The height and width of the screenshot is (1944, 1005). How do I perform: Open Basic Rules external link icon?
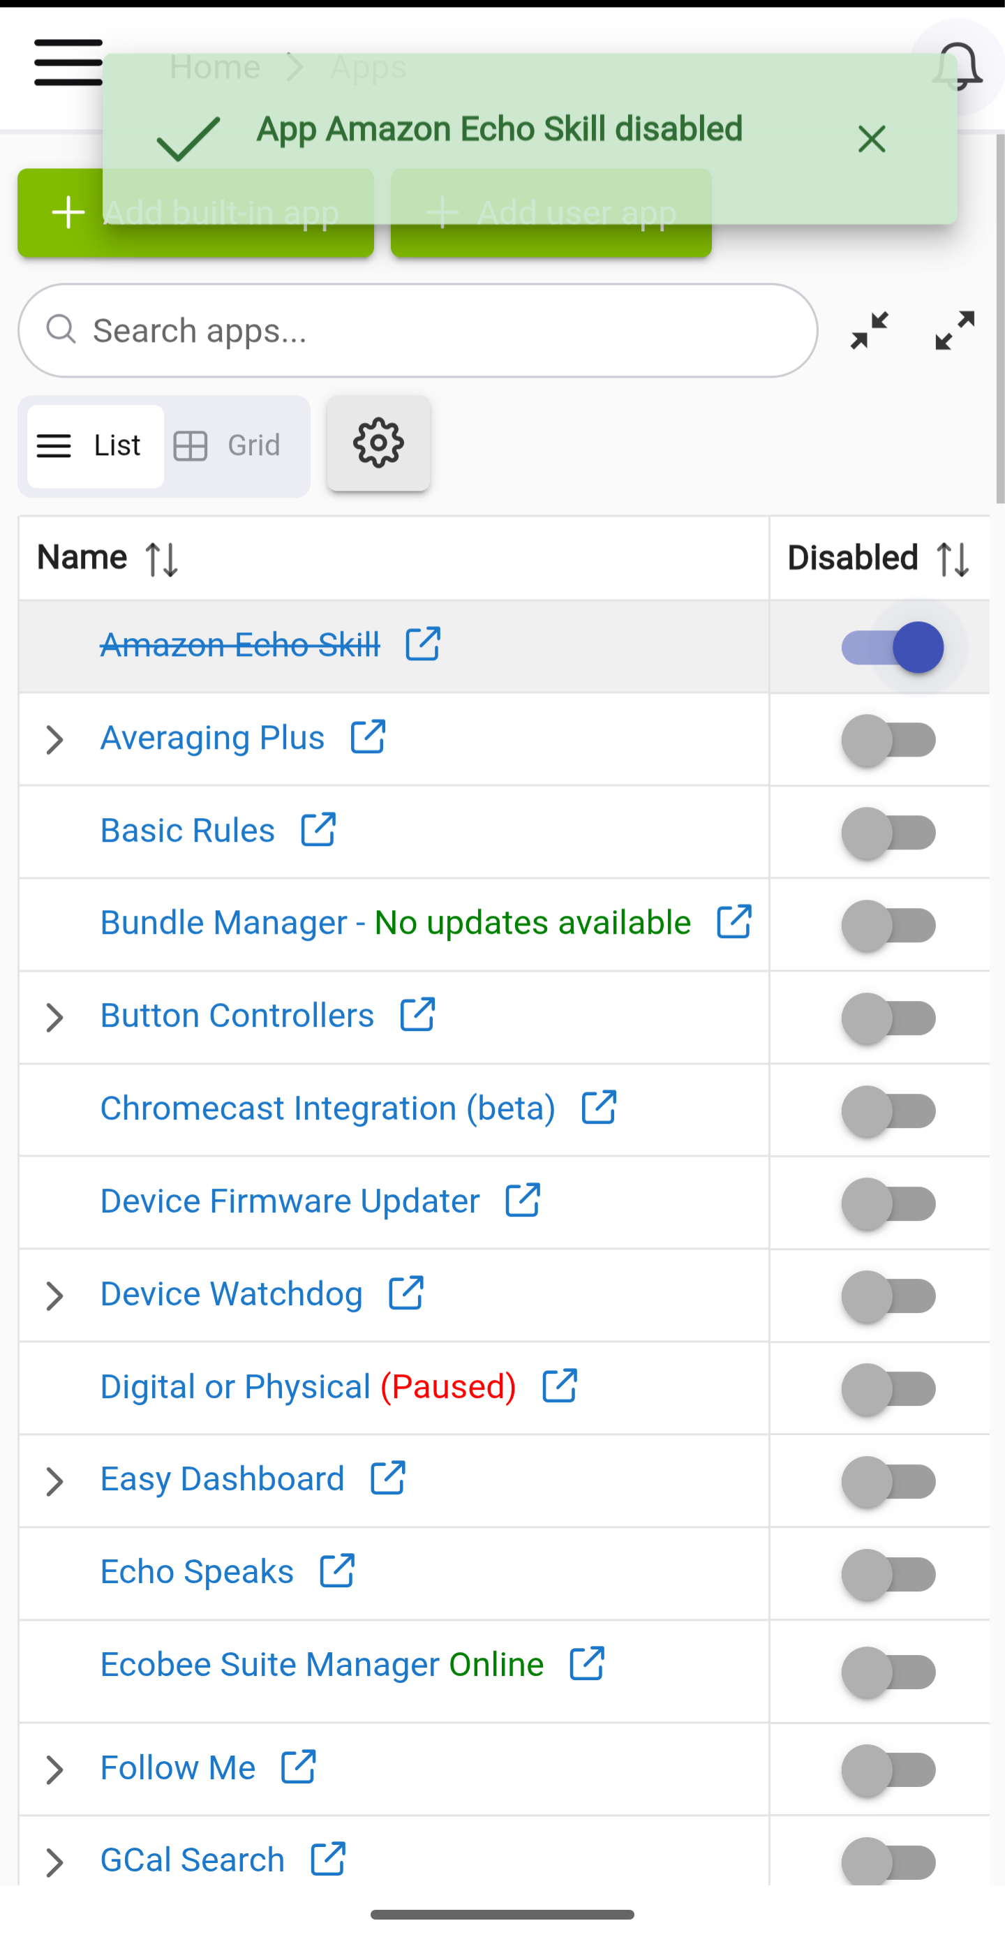click(318, 830)
